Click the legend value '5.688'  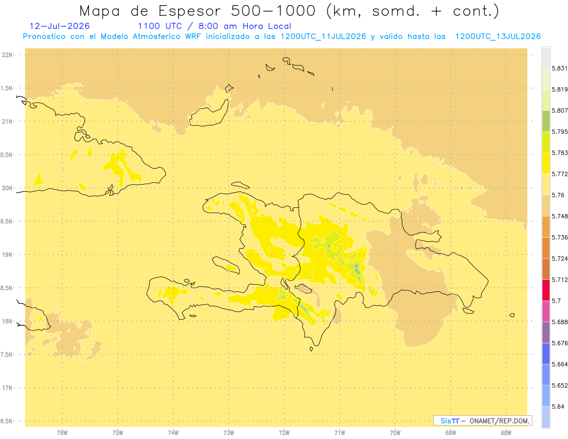point(560,322)
